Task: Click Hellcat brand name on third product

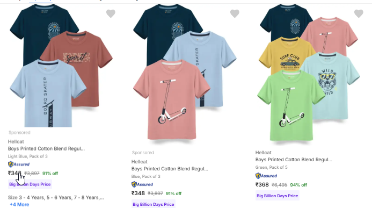Action: tap(264, 153)
